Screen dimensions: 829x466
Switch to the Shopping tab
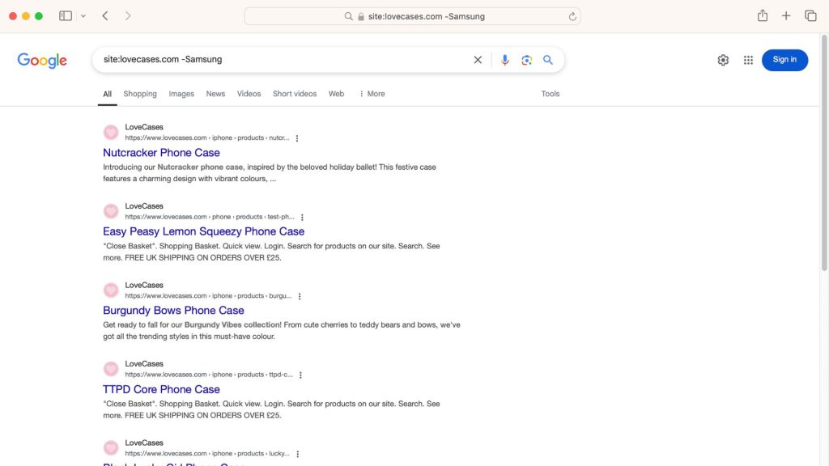(x=140, y=94)
